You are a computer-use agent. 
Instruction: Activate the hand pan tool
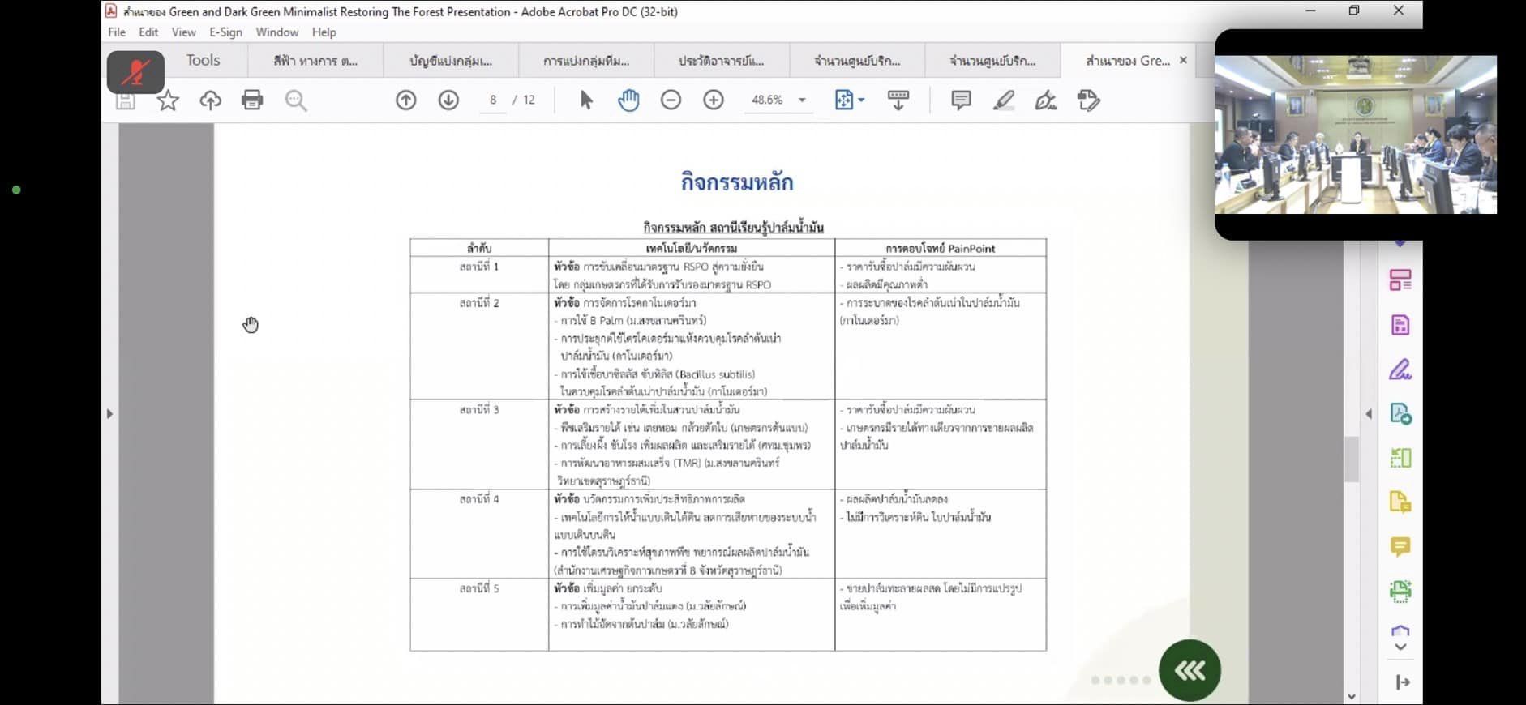coord(628,100)
